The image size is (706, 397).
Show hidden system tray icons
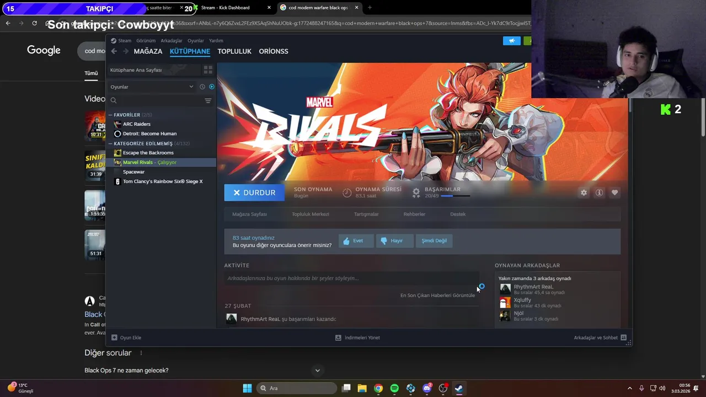[x=630, y=388]
